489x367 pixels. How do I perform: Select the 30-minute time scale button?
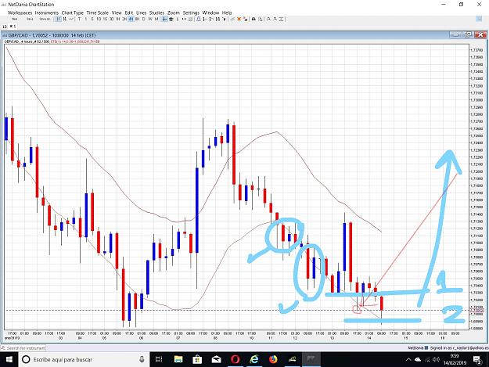pos(111,19)
